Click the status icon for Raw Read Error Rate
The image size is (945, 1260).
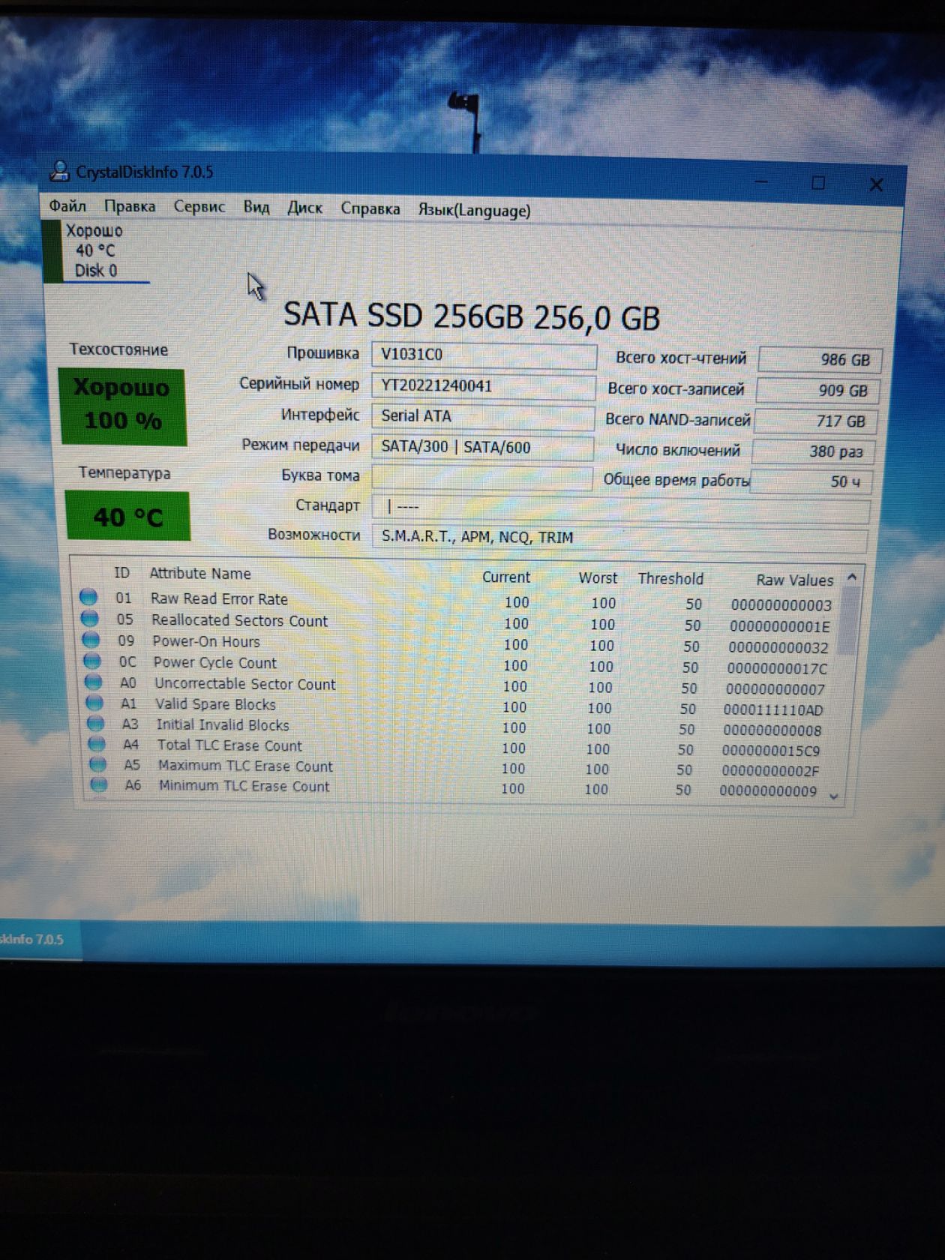pyautogui.click(x=88, y=597)
